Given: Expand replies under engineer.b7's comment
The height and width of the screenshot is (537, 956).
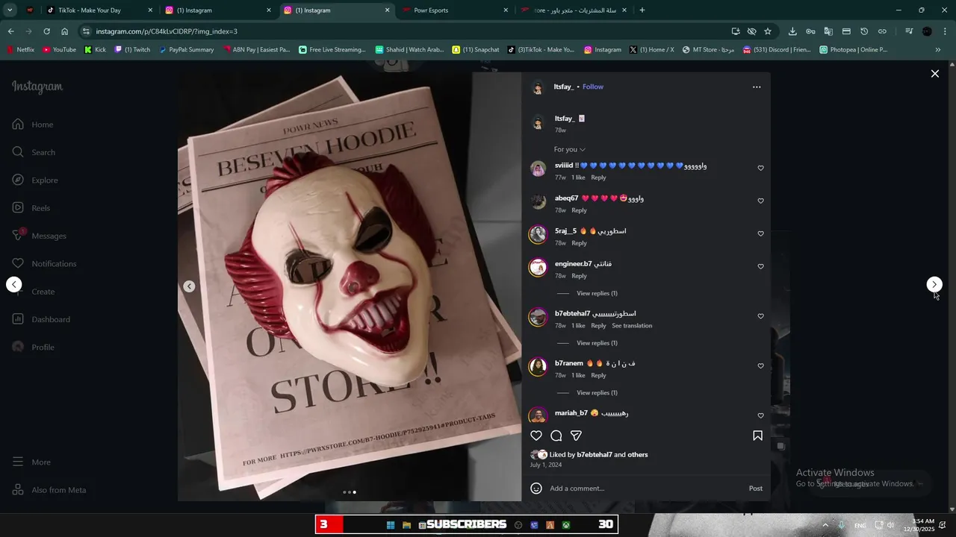Looking at the screenshot, I should click(x=597, y=294).
